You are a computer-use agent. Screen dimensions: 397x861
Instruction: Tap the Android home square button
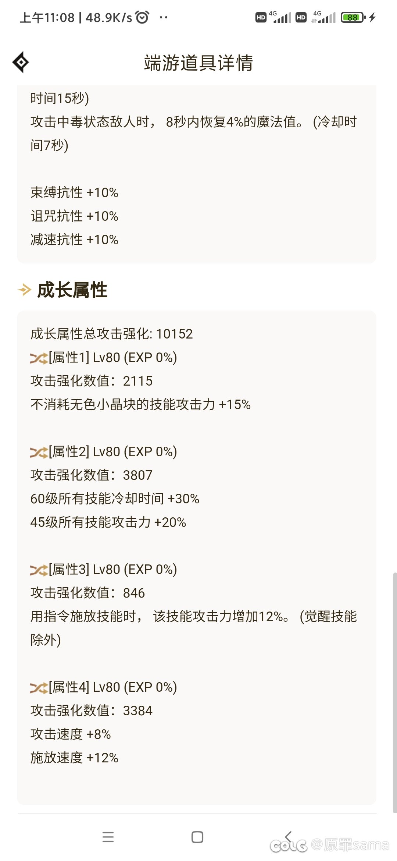click(x=197, y=837)
